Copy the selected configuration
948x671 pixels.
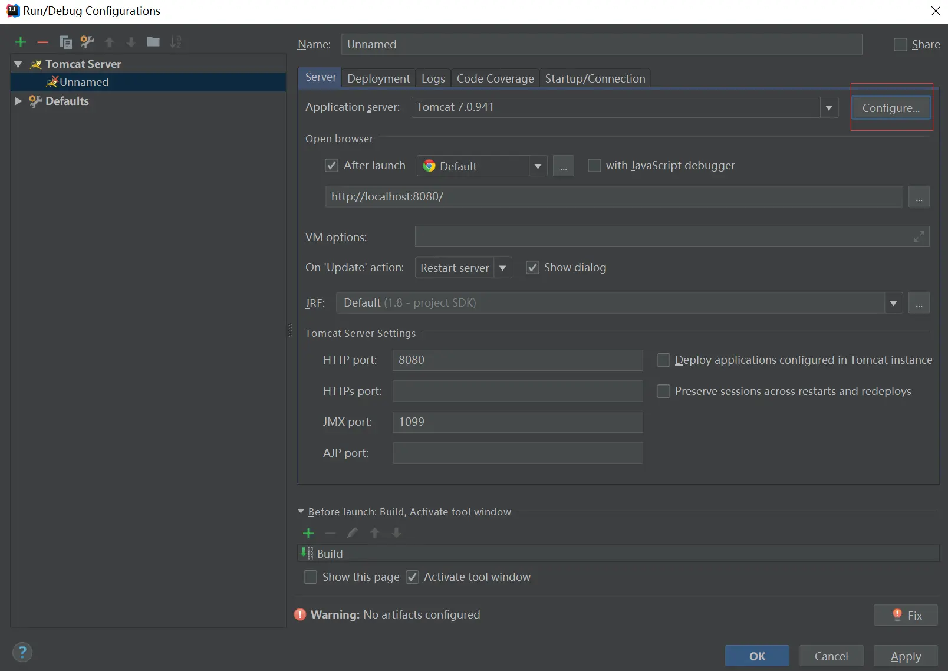click(65, 42)
